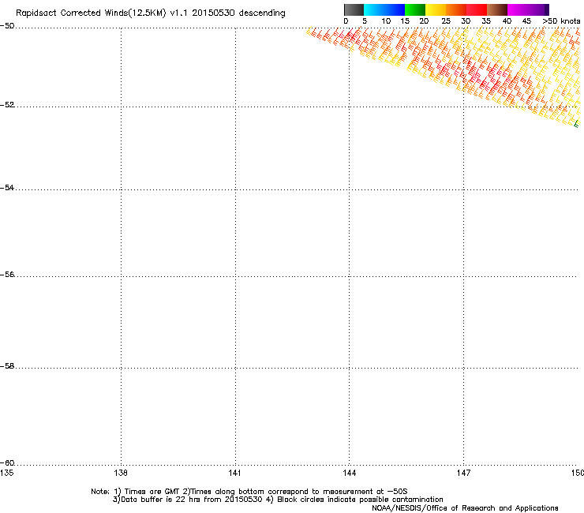
Task: Click the NOAA/NESDIS credit text
Action: coord(465,508)
